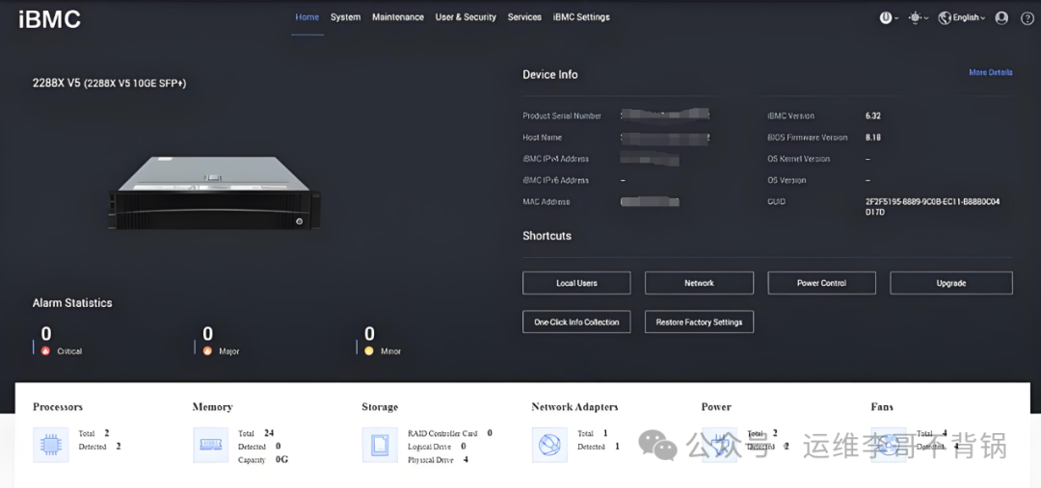Open the System menu
The width and height of the screenshot is (1041, 488).
click(345, 17)
